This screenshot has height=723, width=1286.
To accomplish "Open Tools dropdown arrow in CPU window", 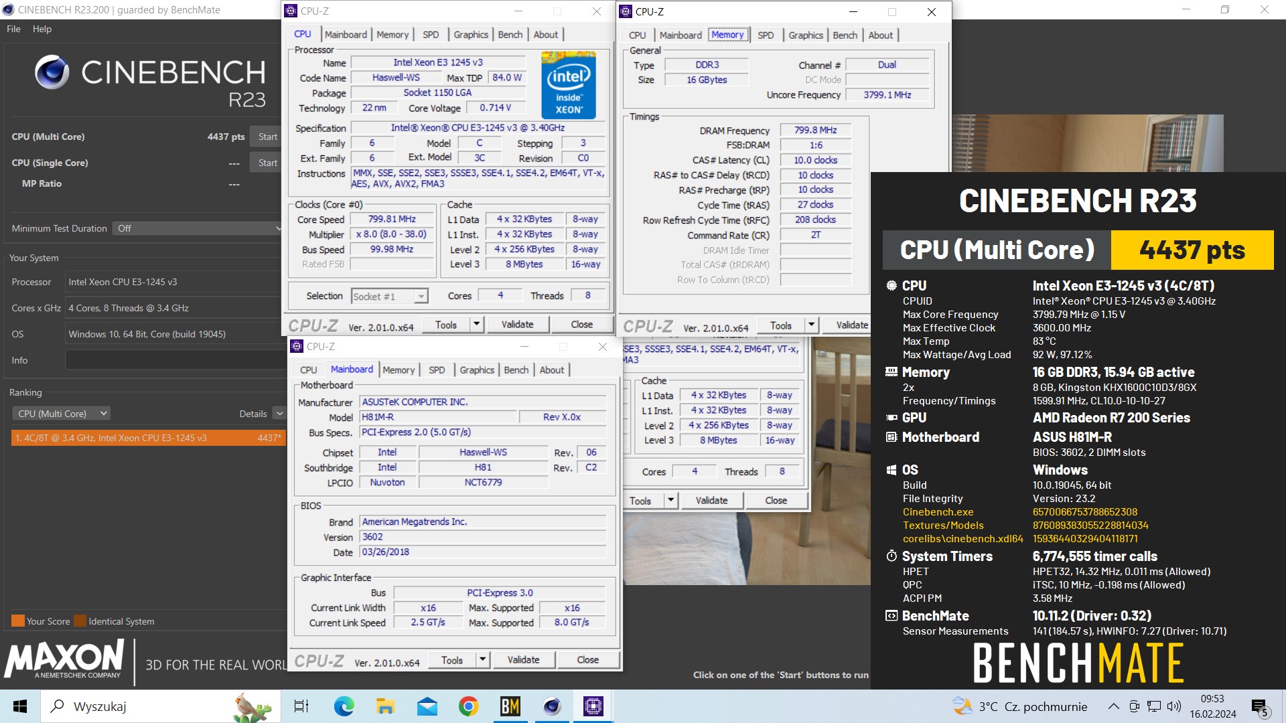I will tap(476, 325).
